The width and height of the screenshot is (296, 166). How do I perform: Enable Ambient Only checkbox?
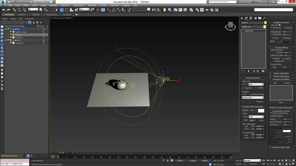(x=273, y=61)
